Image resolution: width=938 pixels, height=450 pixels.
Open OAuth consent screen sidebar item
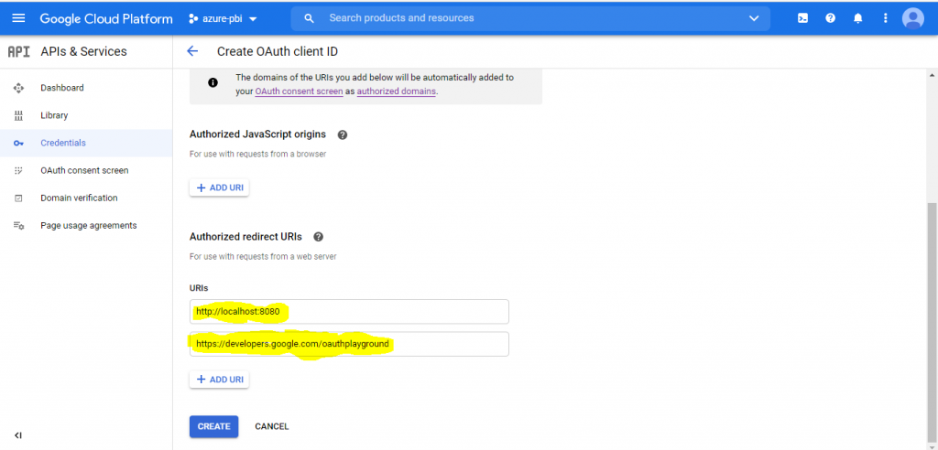coord(86,170)
